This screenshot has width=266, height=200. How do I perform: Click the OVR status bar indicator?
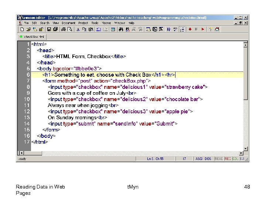pyautogui.click(x=242, y=159)
